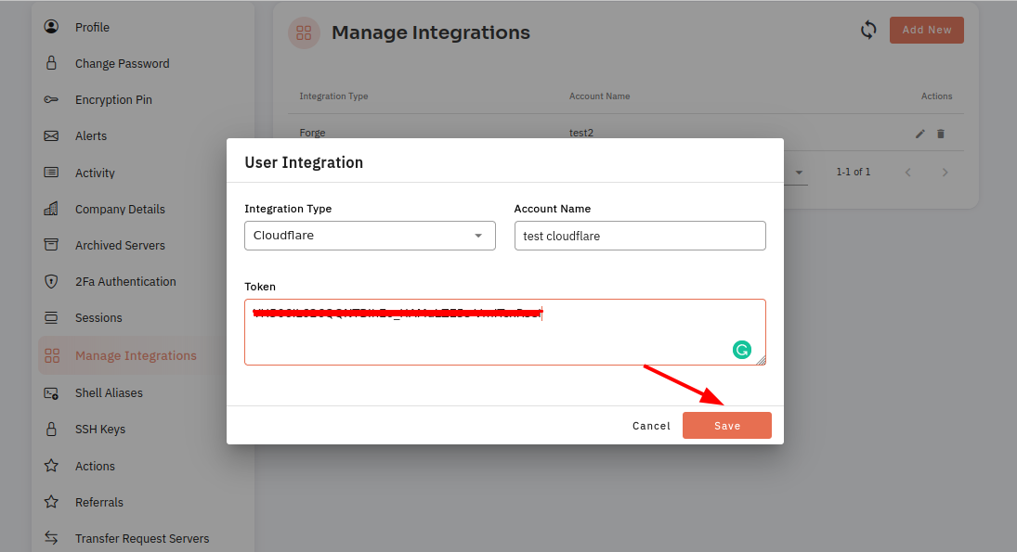Image resolution: width=1017 pixels, height=552 pixels.
Task: Click the refresh integrations icon
Action: [868, 30]
